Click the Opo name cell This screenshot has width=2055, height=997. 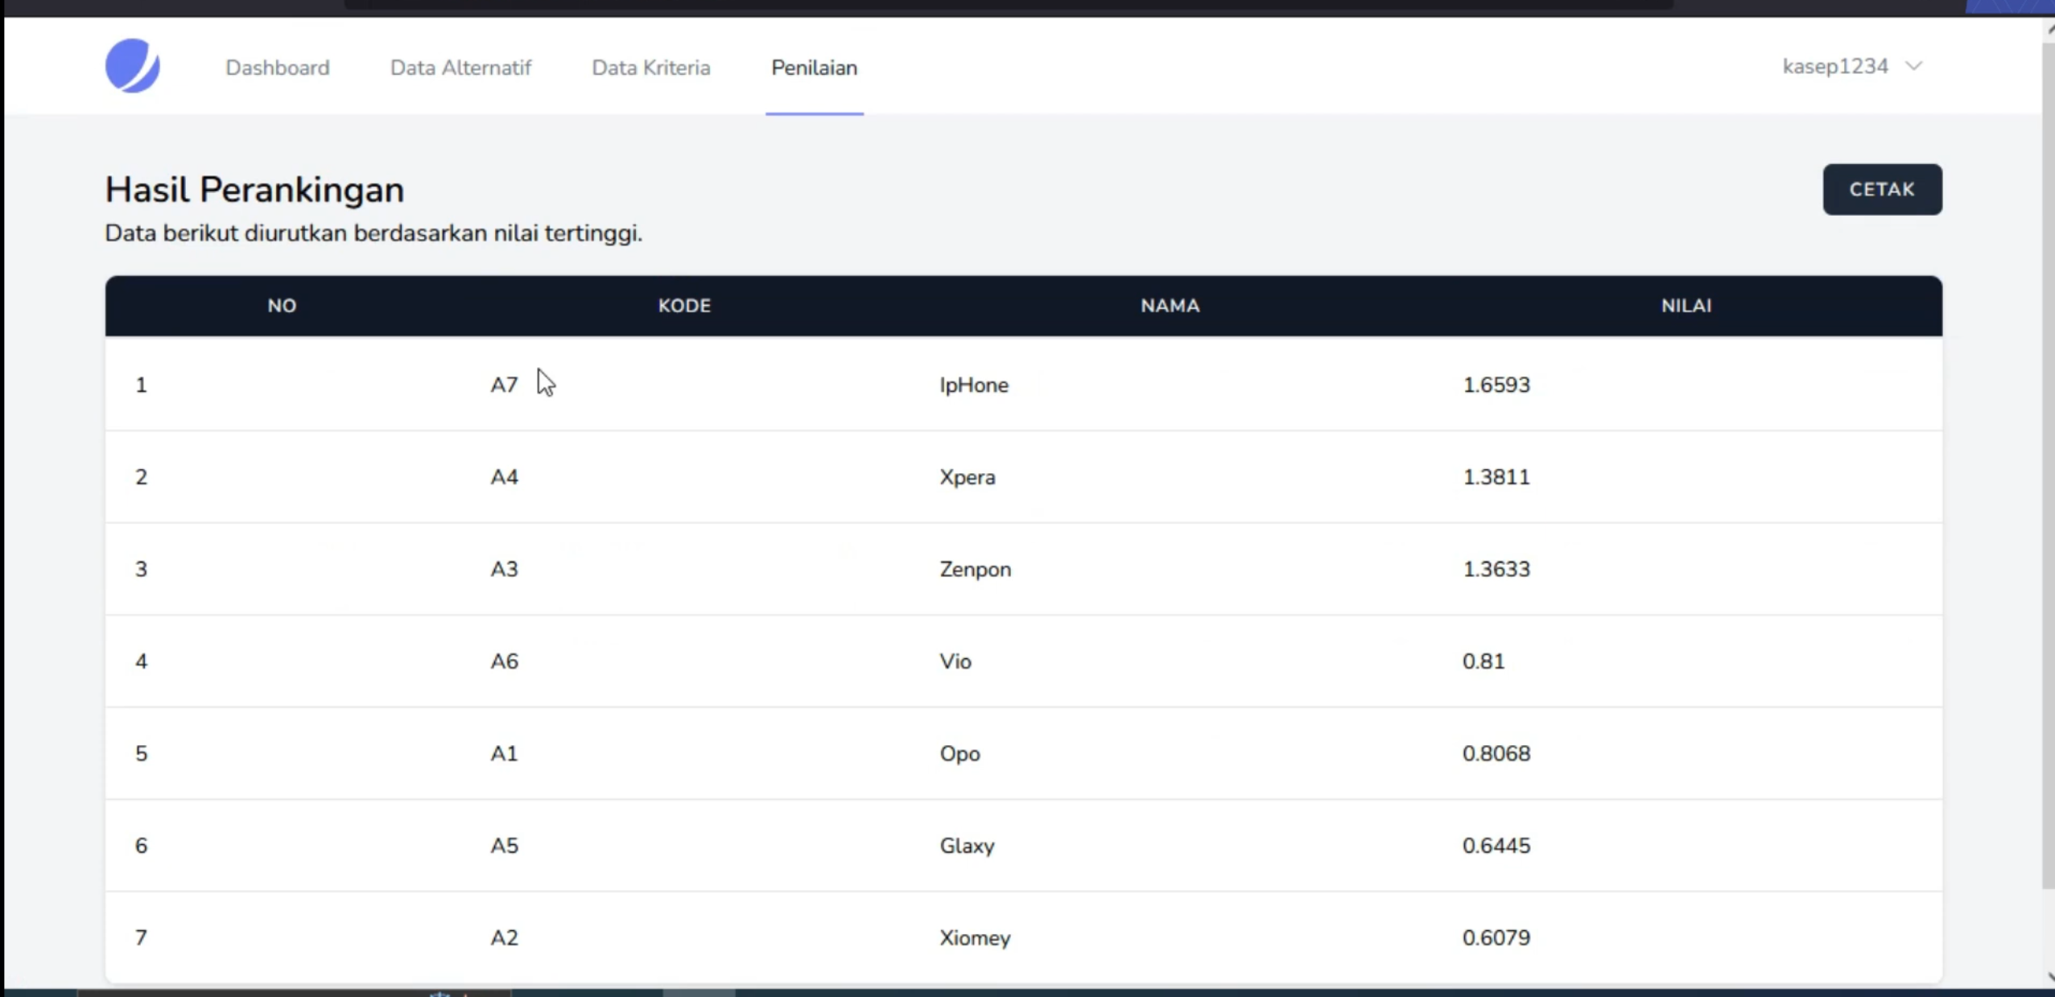[x=960, y=753]
